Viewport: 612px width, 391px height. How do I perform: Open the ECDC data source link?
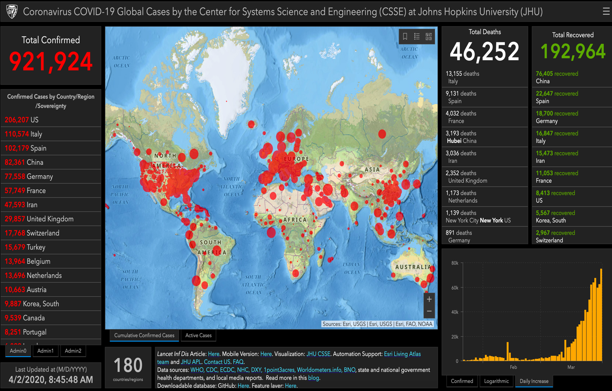point(227,370)
